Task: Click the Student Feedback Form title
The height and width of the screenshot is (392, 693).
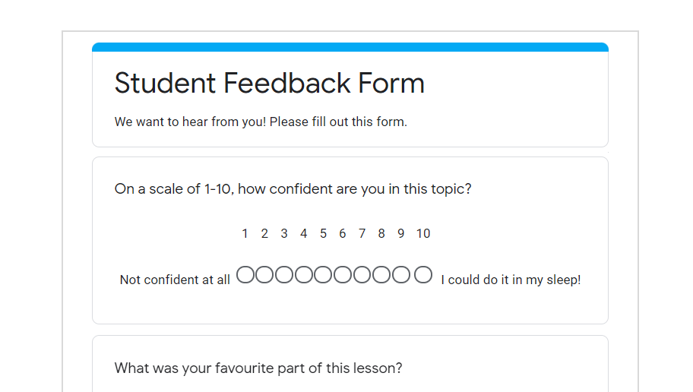Action: click(269, 83)
